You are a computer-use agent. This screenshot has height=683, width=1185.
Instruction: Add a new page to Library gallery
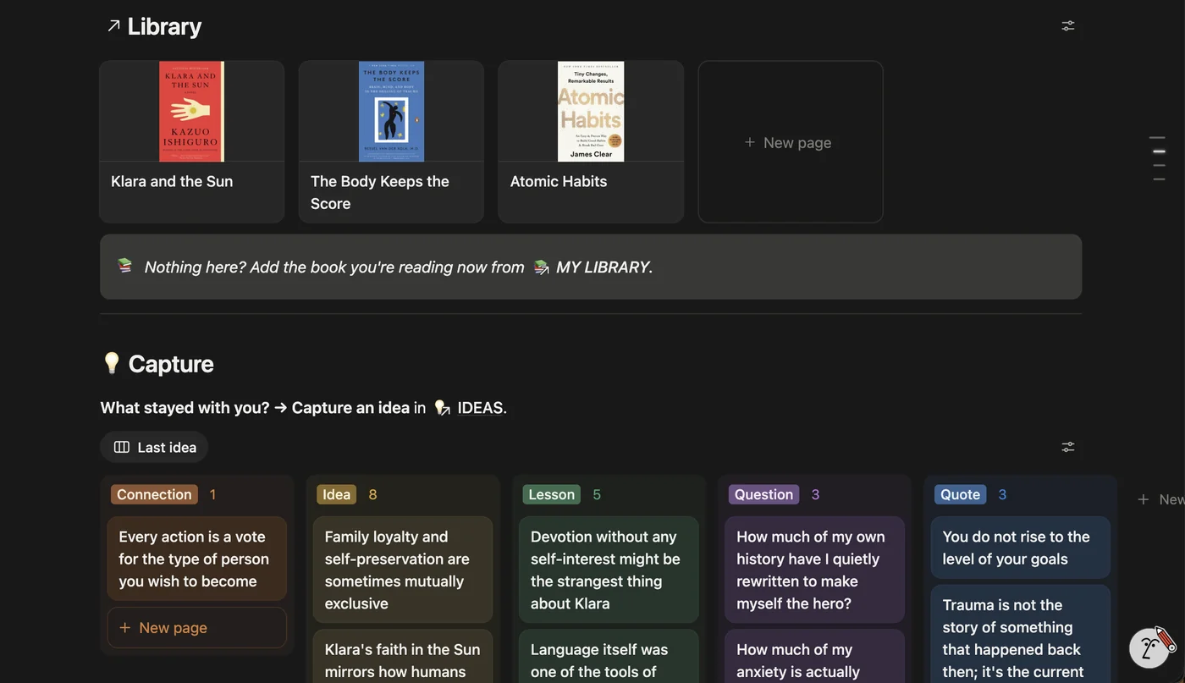[791, 142]
